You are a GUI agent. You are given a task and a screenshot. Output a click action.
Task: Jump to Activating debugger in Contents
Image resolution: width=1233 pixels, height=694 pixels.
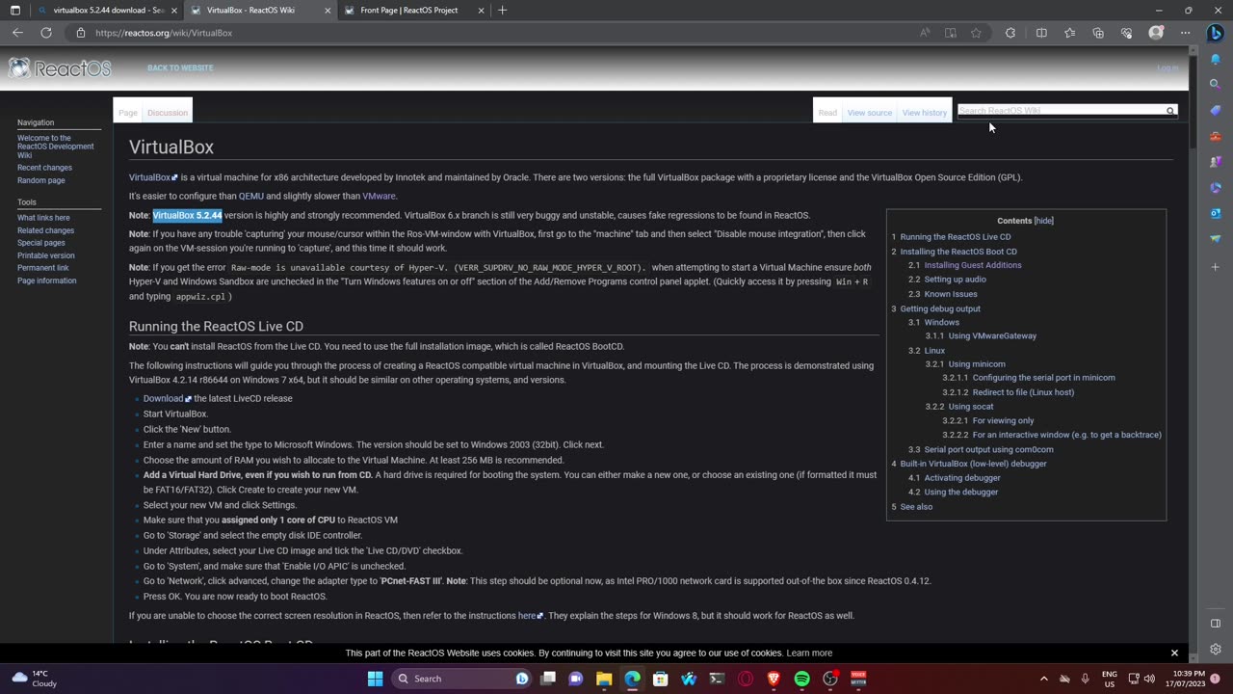click(x=962, y=478)
